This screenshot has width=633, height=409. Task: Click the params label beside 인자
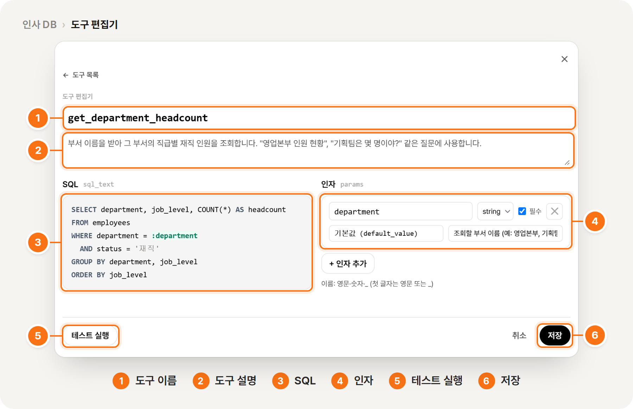click(352, 184)
